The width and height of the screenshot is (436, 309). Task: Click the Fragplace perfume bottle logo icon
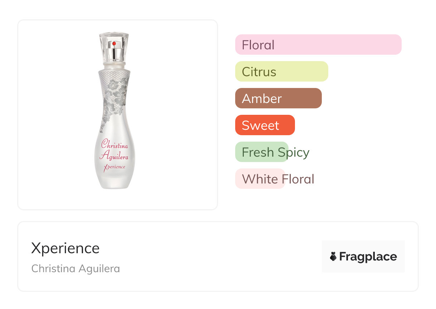click(333, 256)
